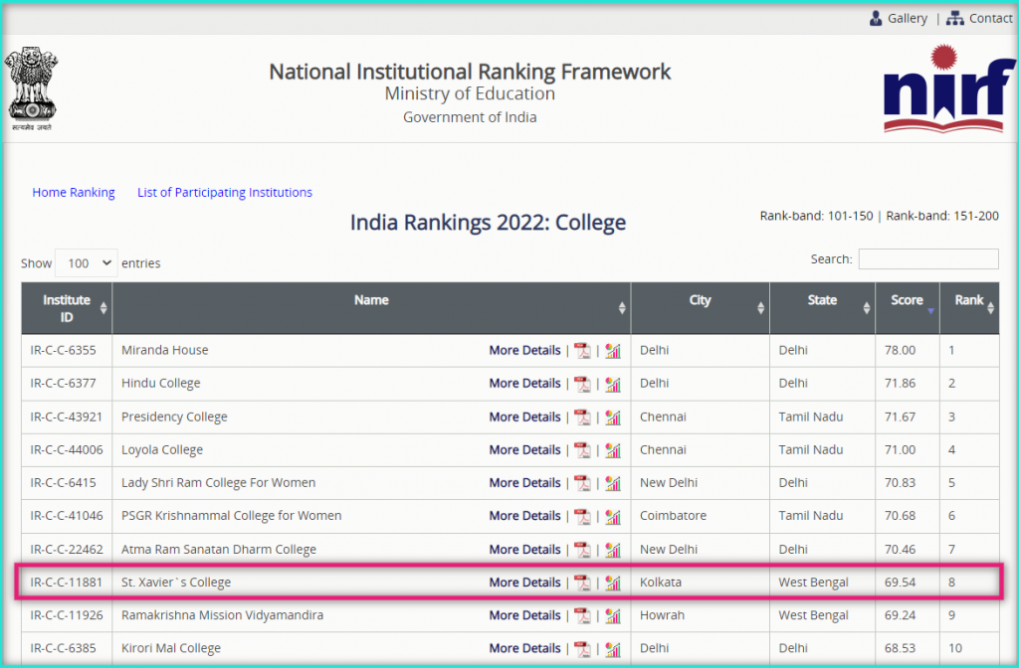The image size is (1019, 668).
Task: Open More Details for Miranda House
Action: 524,350
